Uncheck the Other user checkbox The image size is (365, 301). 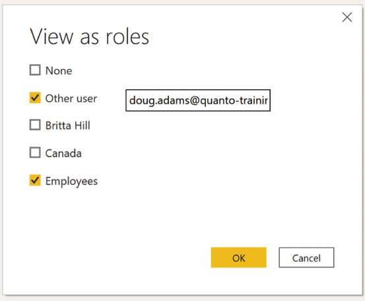click(35, 98)
